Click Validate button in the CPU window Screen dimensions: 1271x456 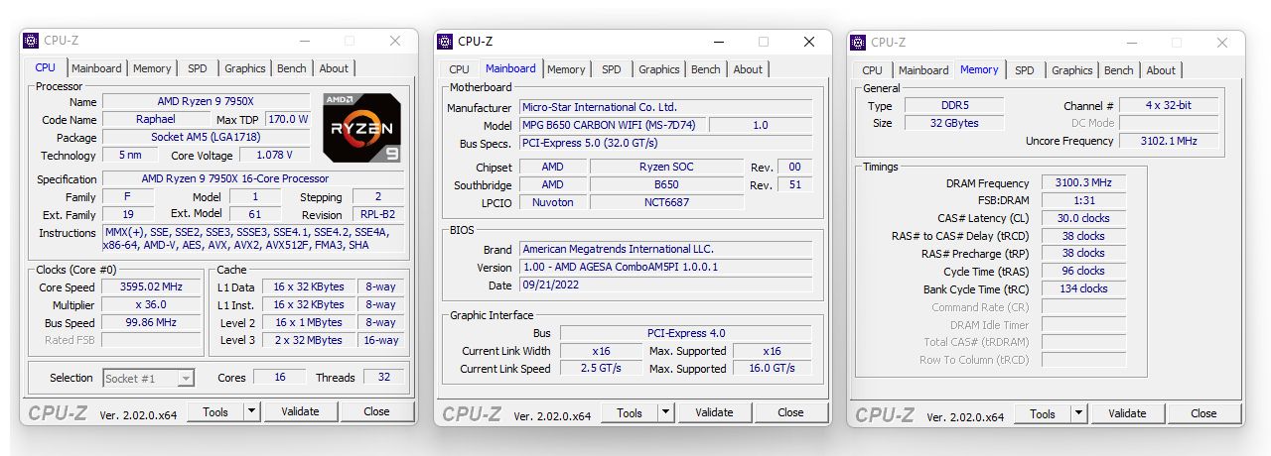(x=300, y=411)
